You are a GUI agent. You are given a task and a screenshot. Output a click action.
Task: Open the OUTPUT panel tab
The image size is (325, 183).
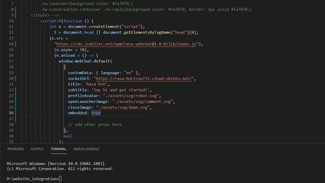pyautogui.click(x=37, y=149)
